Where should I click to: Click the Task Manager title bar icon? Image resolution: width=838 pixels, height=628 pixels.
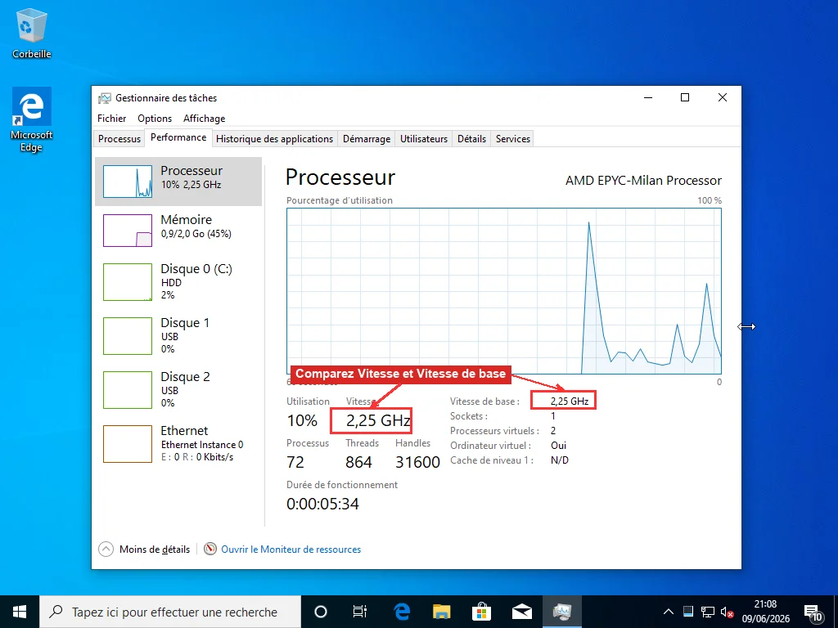pyautogui.click(x=104, y=98)
